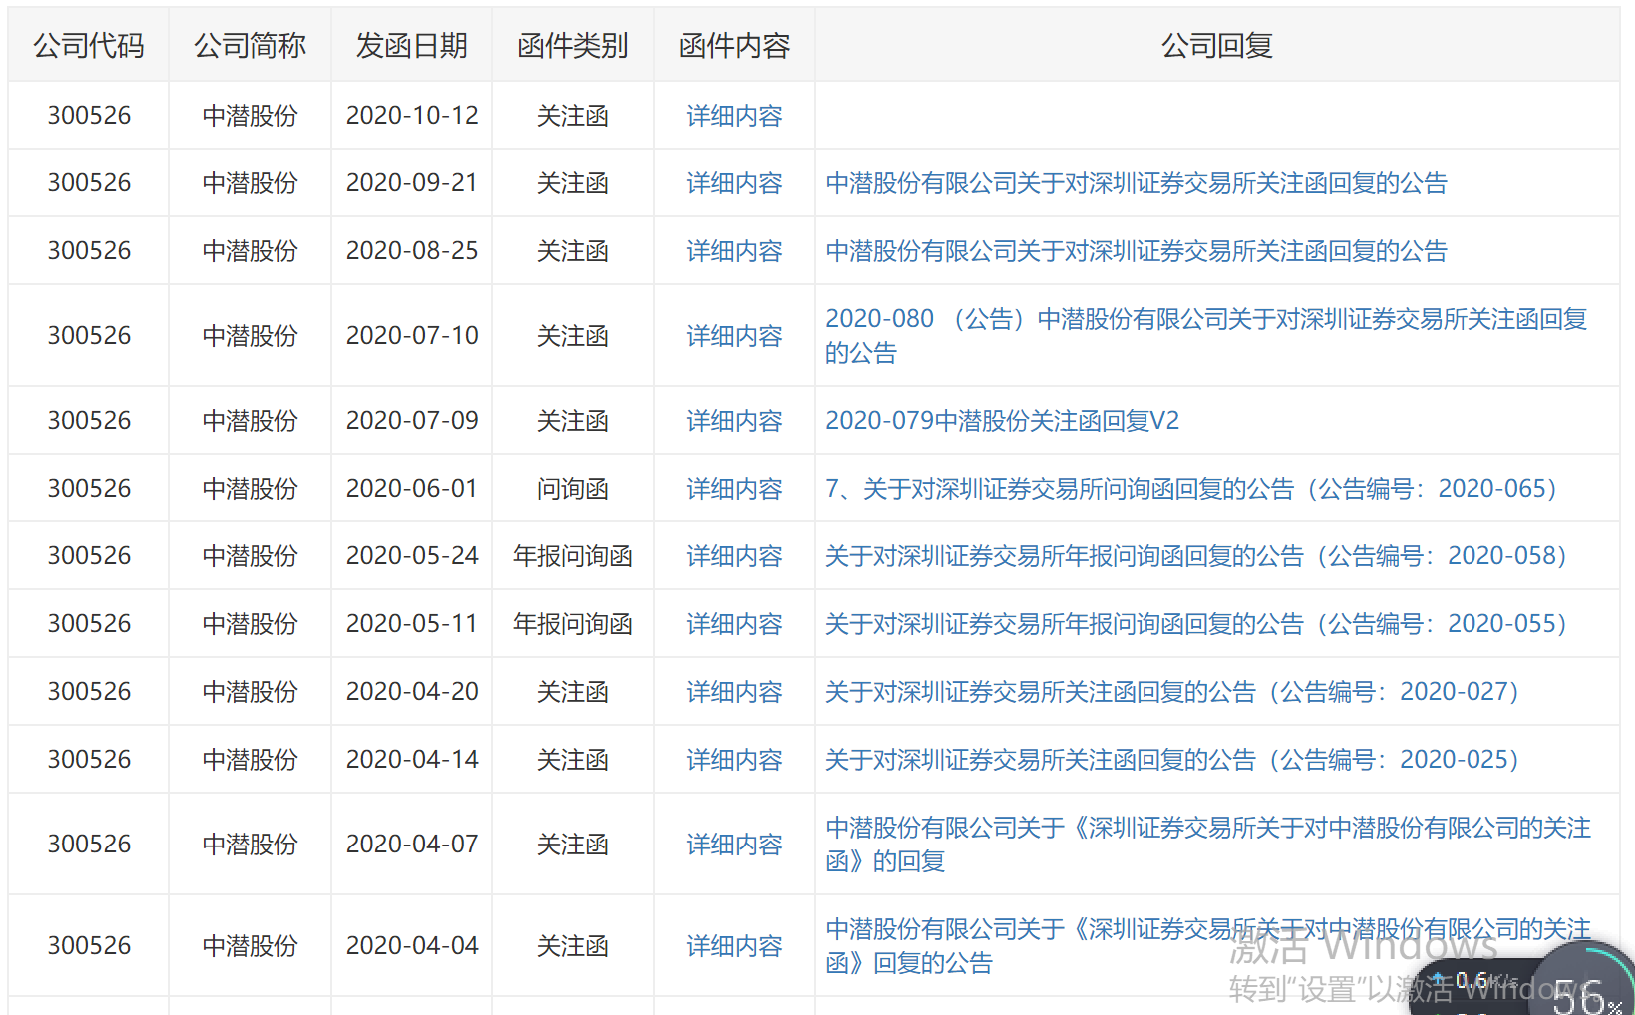Screen dimensions: 1635x1015
Task: Click code 300526 in the 2020-10-12 row
Action: click(x=89, y=116)
